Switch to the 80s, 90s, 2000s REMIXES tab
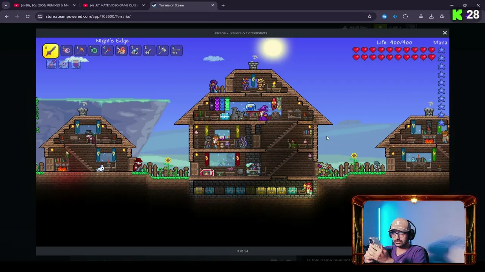This screenshot has width=485, height=272. (x=44, y=5)
